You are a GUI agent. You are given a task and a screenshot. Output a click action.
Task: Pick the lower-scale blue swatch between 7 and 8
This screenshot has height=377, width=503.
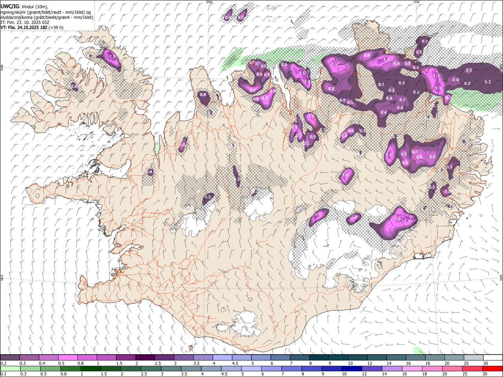tap(292, 368)
